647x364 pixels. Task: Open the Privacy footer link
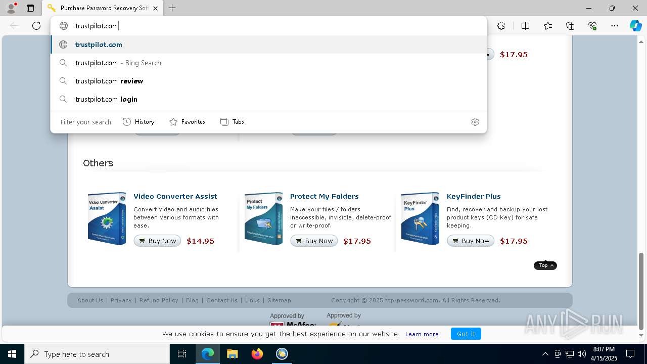pyautogui.click(x=121, y=300)
